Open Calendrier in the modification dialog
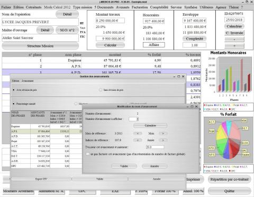 150,126
